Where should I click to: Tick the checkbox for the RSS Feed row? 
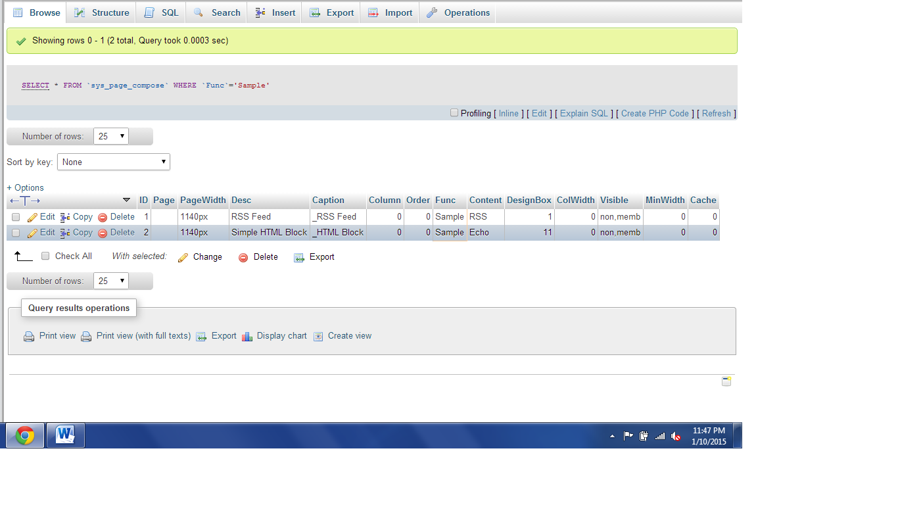pos(16,217)
